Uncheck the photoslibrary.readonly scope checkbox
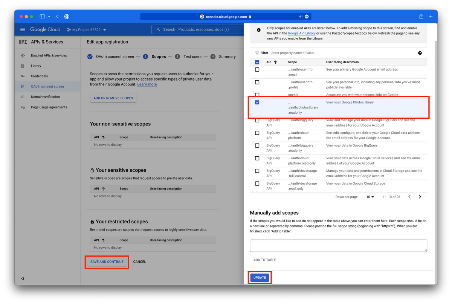Image resolution: width=452 pixels, height=304 pixels. pyautogui.click(x=257, y=102)
